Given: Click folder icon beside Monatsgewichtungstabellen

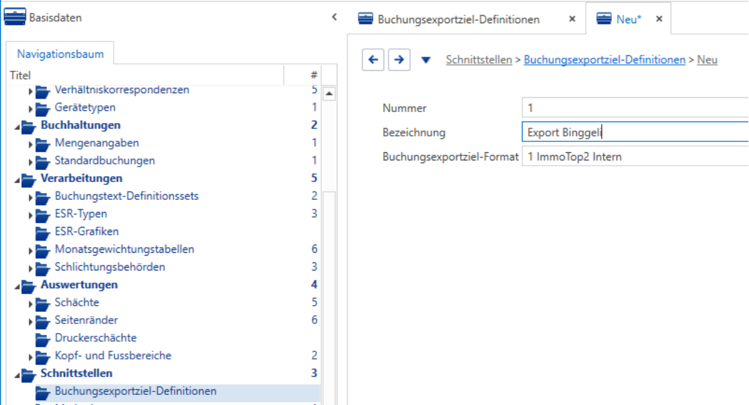Looking at the screenshot, I should click(x=42, y=250).
